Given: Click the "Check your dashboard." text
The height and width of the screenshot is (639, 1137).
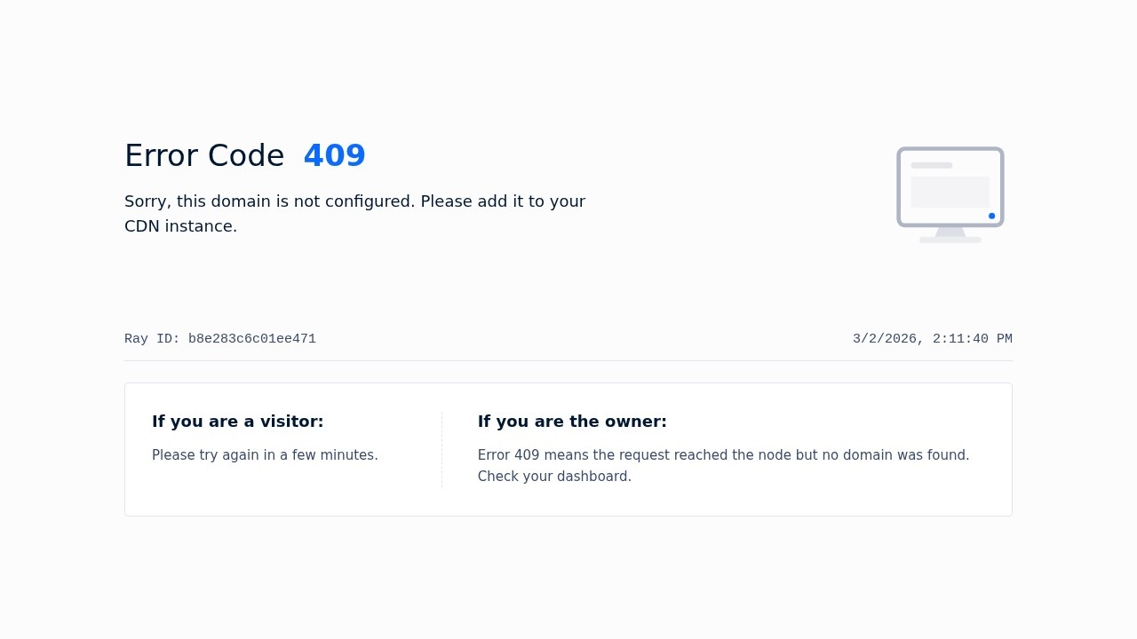Looking at the screenshot, I should tap(554, 477).
